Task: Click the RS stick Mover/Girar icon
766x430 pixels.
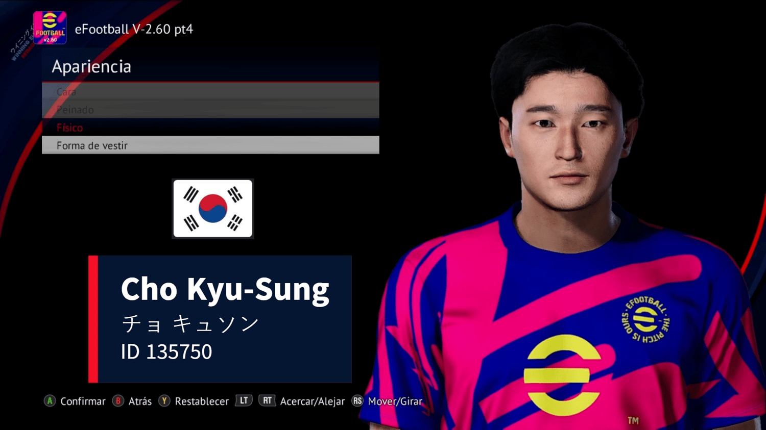Action: point(357,401)
